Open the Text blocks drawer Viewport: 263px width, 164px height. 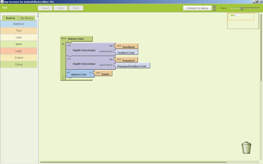19,30
